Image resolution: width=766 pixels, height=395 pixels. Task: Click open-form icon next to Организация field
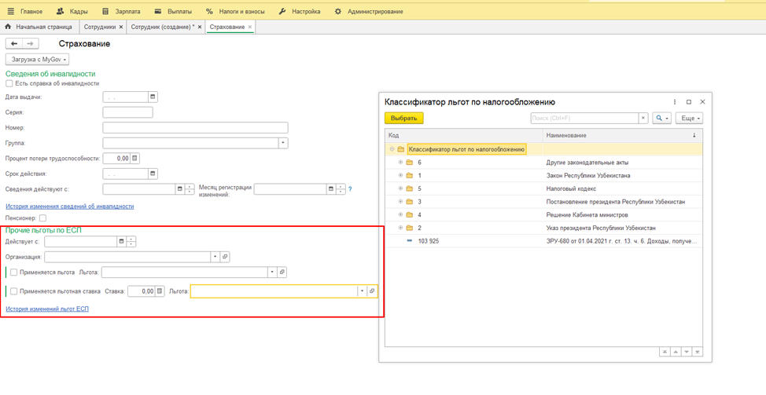[x=225, y=257]
